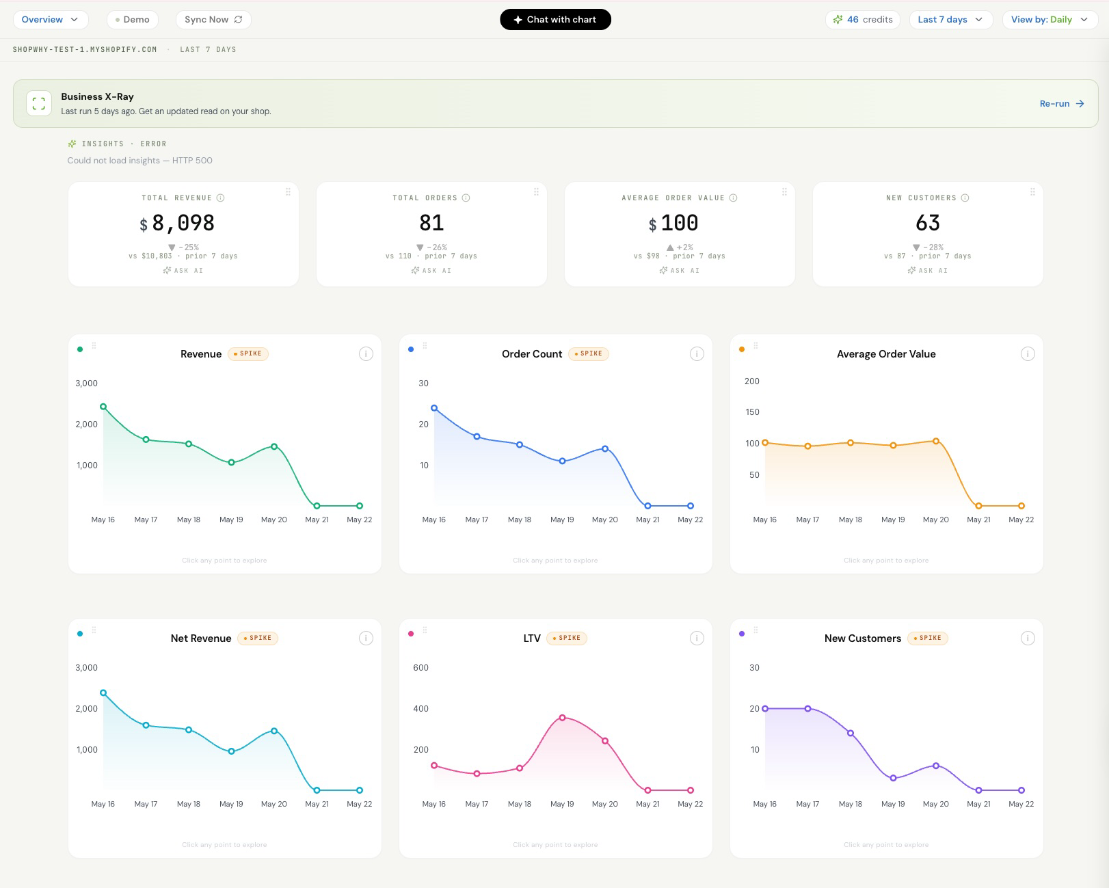Open info for the LTV chart

click(697, 638)
